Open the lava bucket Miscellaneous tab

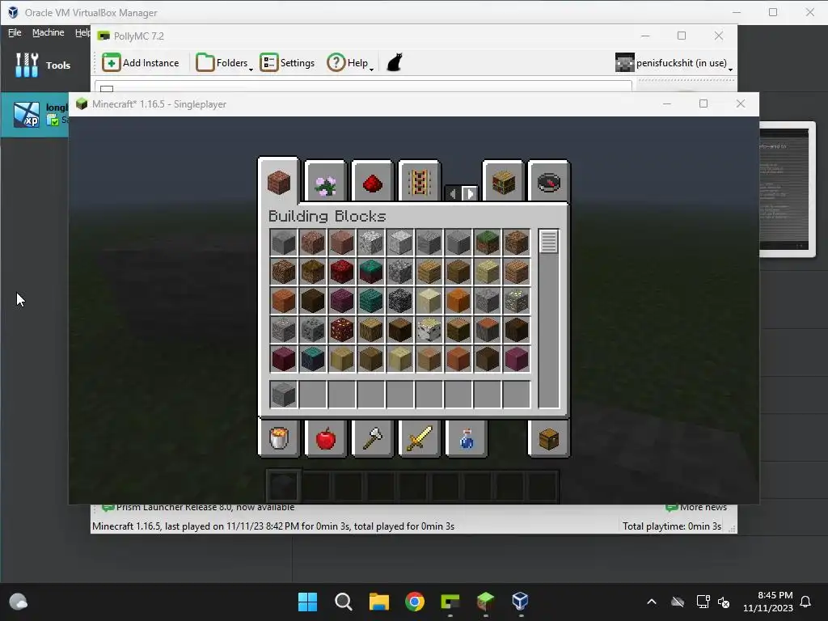[x=279, y=437]
